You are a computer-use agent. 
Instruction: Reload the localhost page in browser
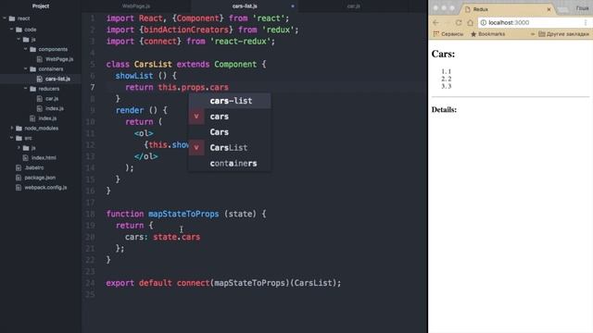click(x=459, y=22)
